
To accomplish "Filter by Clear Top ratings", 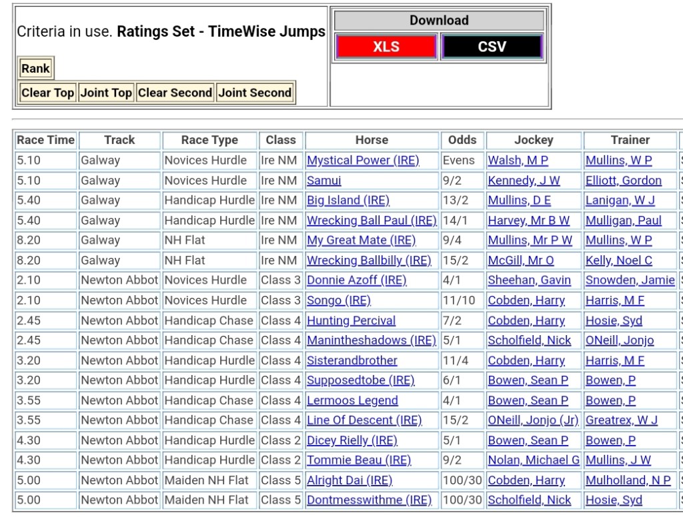I will pos(47,93).
